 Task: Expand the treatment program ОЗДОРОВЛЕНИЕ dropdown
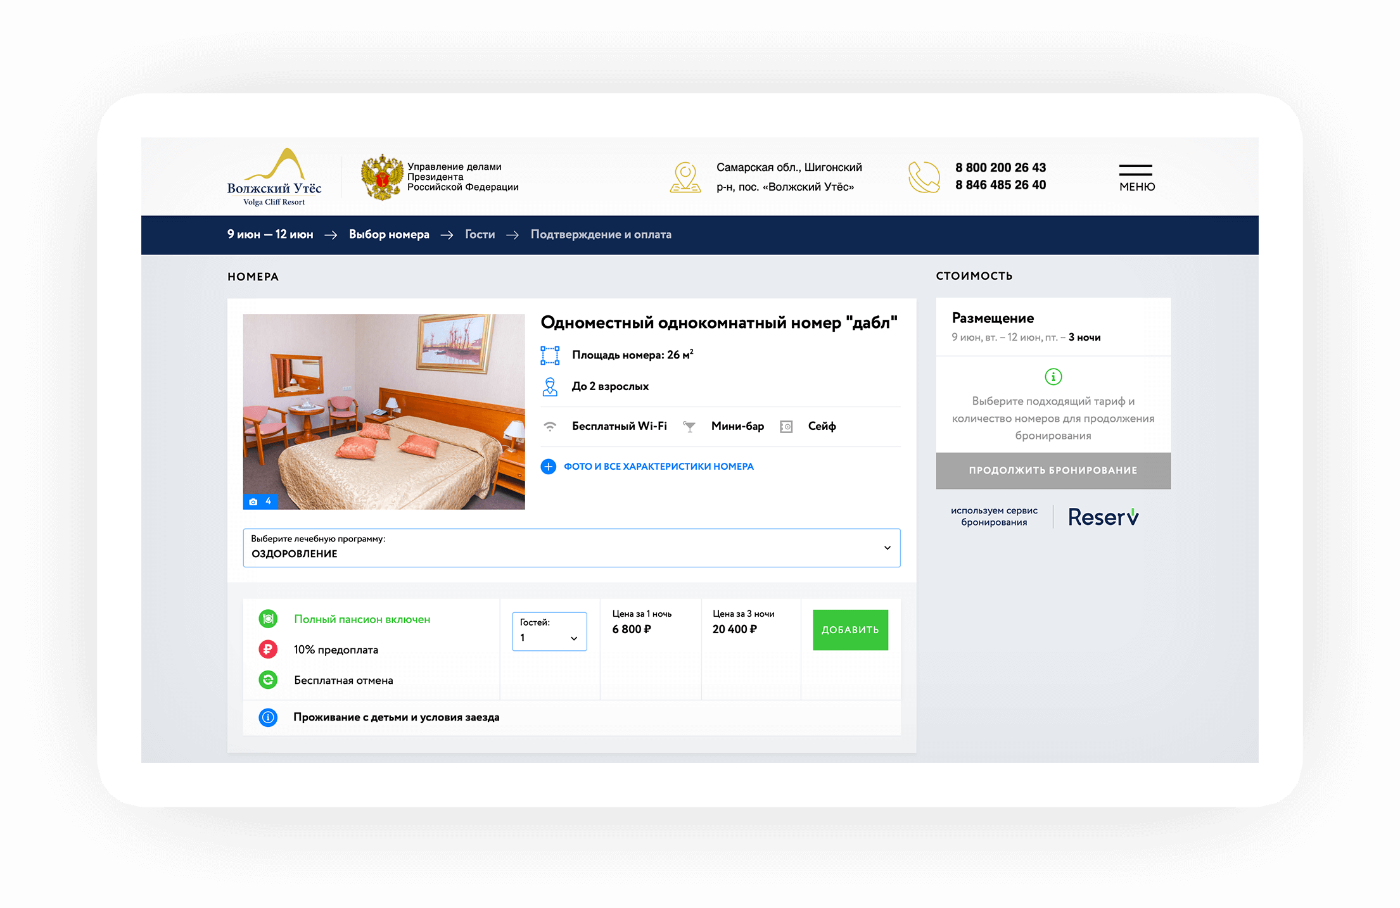click(x=571, y=548)
